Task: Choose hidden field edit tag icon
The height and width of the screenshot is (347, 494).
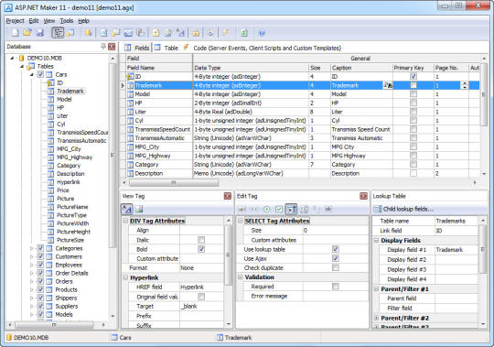Action: click(328, 209)
